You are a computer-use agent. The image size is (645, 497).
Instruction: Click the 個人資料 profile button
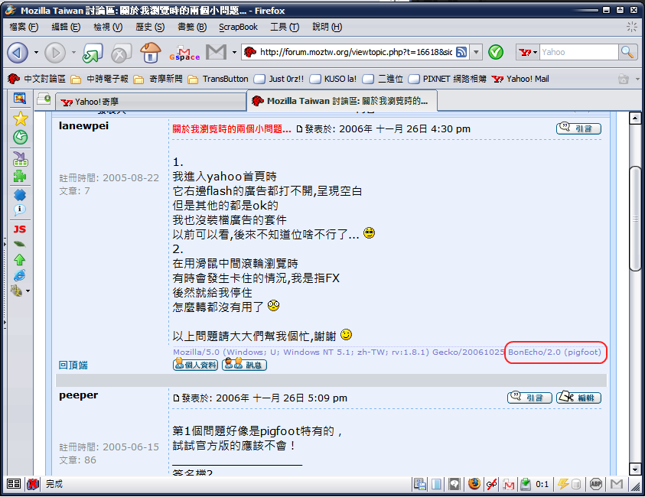[x=195, y=365]
